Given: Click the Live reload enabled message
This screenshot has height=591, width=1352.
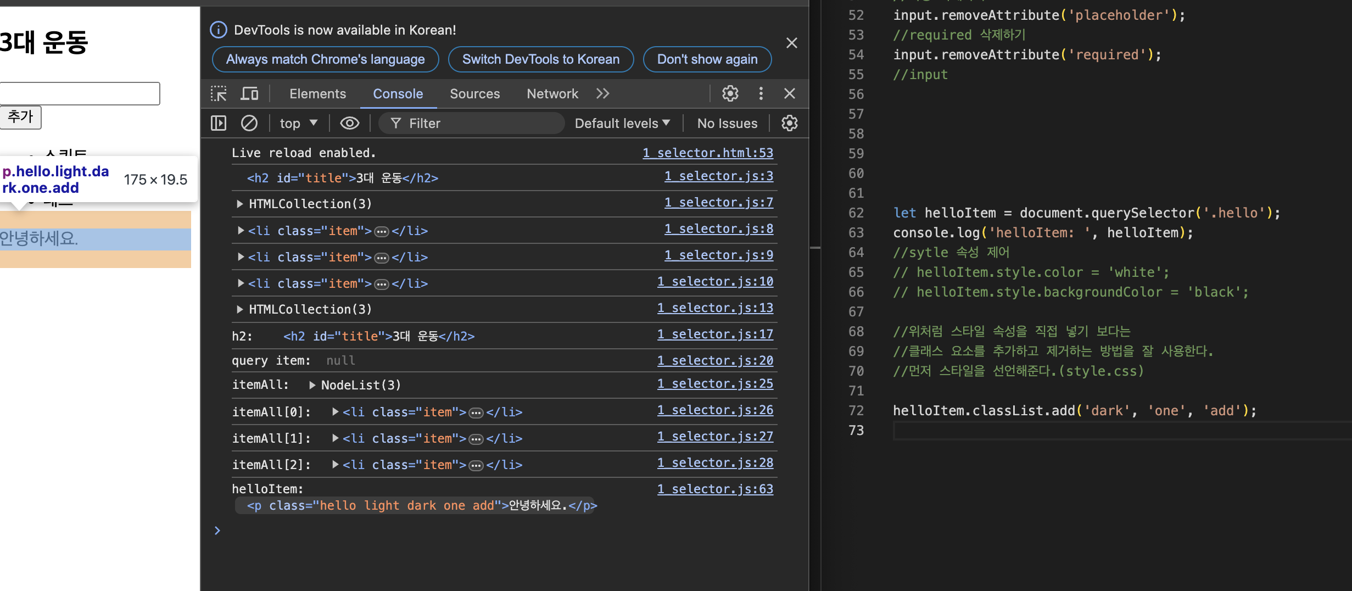Looking at the screenshot, I should pos(304,153).
